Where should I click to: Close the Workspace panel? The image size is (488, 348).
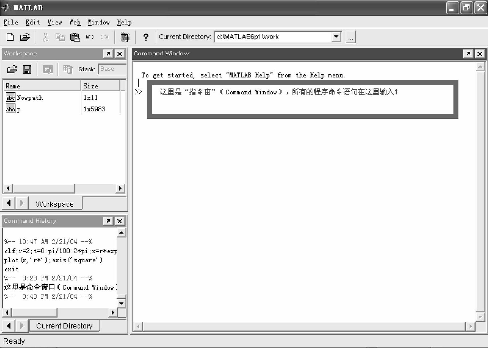pos(120,54)
